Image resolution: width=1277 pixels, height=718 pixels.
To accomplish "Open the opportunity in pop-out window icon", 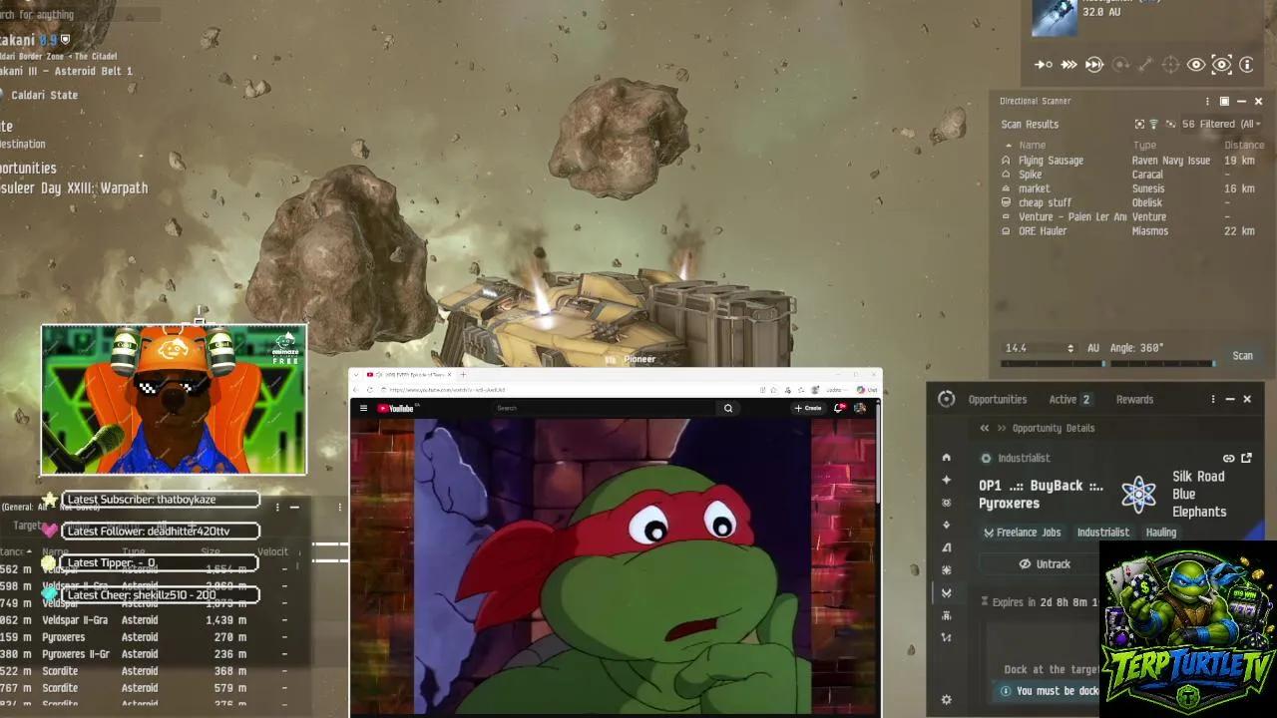I will (x=1246, y=459).
